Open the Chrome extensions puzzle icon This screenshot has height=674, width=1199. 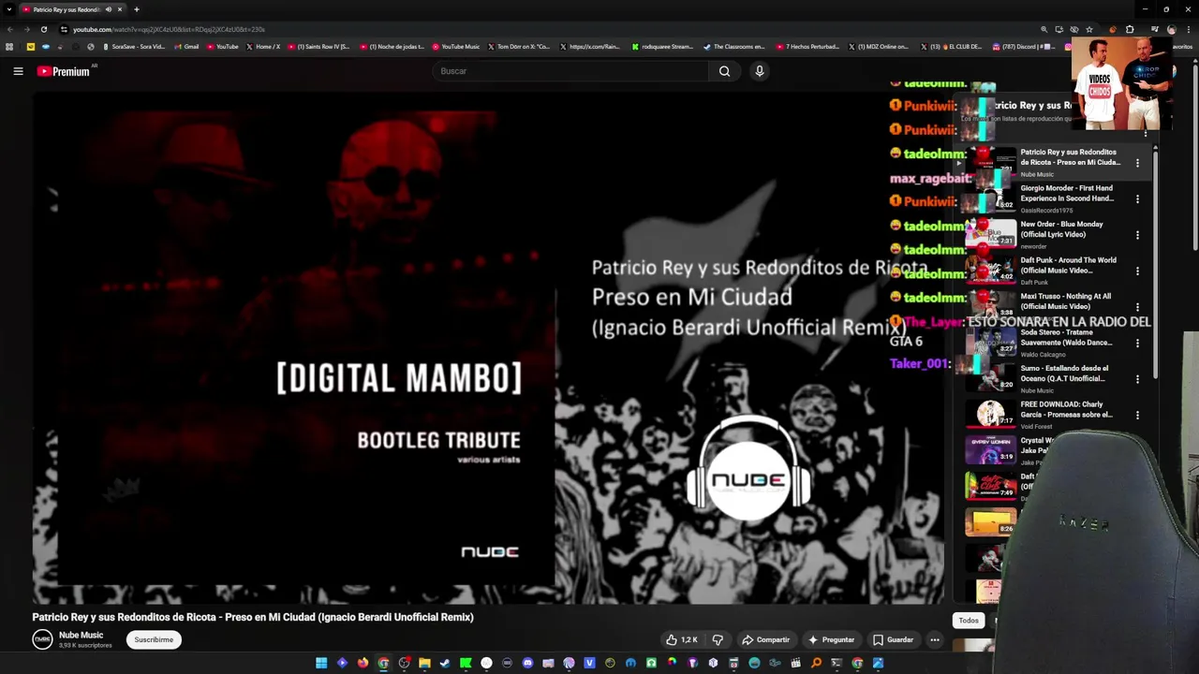click(1130, 29)
